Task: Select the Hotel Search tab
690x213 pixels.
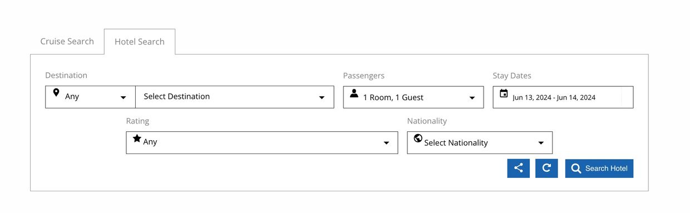Action: tap(140, 42)
